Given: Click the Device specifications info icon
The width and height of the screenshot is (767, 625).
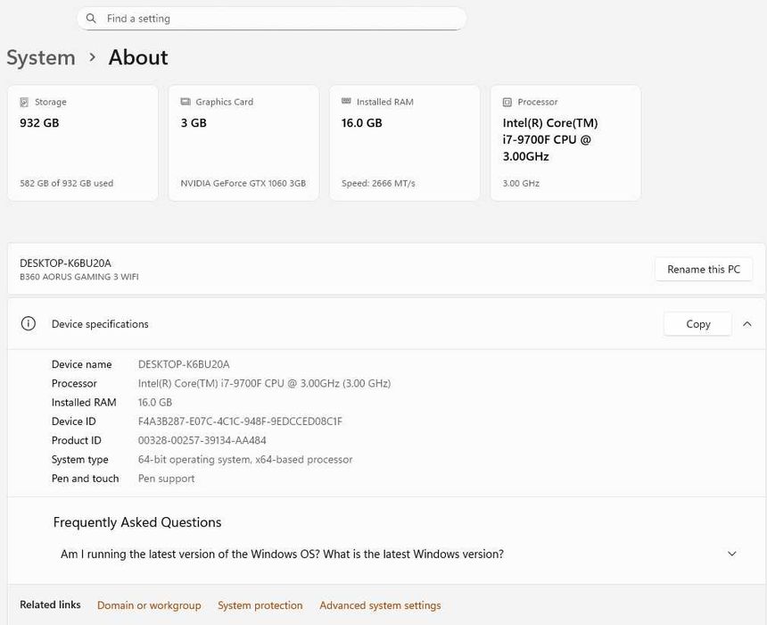Looking at the screenshot, I should tap(29, 324).
